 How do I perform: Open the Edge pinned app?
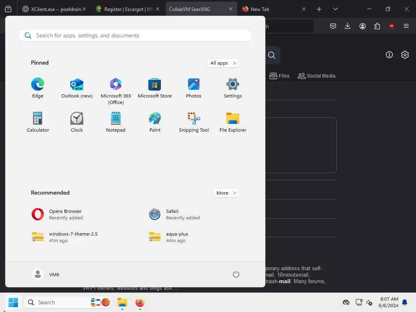point(38,88)
